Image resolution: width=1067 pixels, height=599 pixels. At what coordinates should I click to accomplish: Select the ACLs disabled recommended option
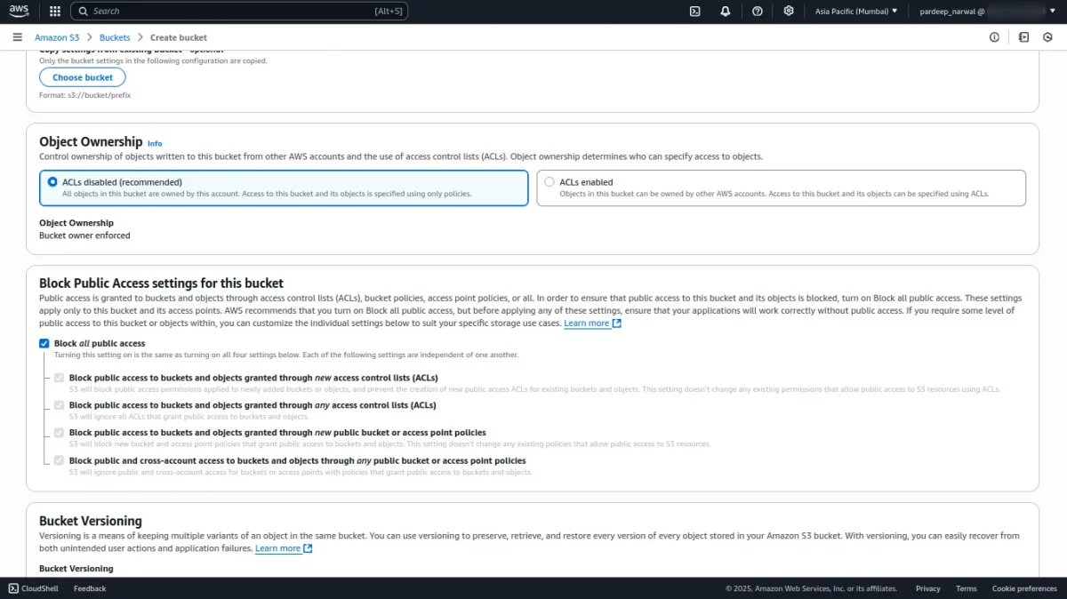52,181
